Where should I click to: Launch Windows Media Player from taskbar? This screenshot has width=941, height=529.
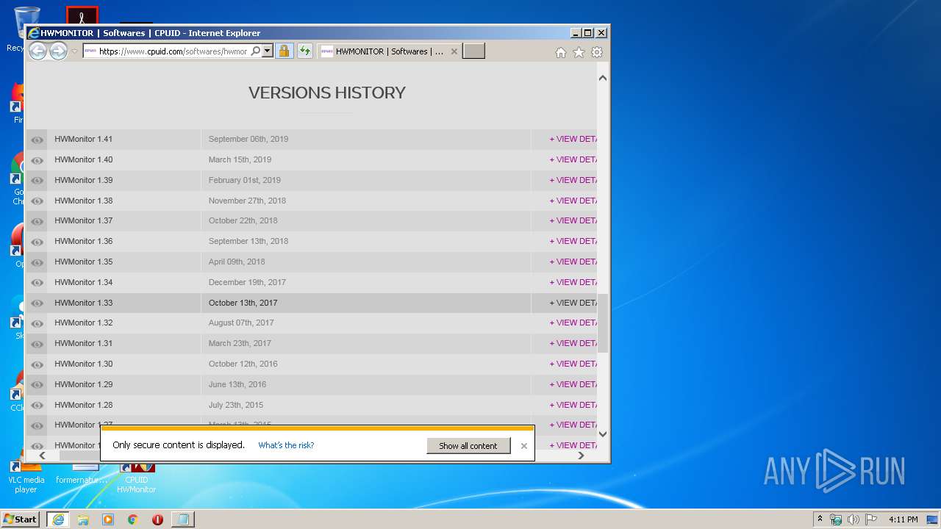point(108,519)
